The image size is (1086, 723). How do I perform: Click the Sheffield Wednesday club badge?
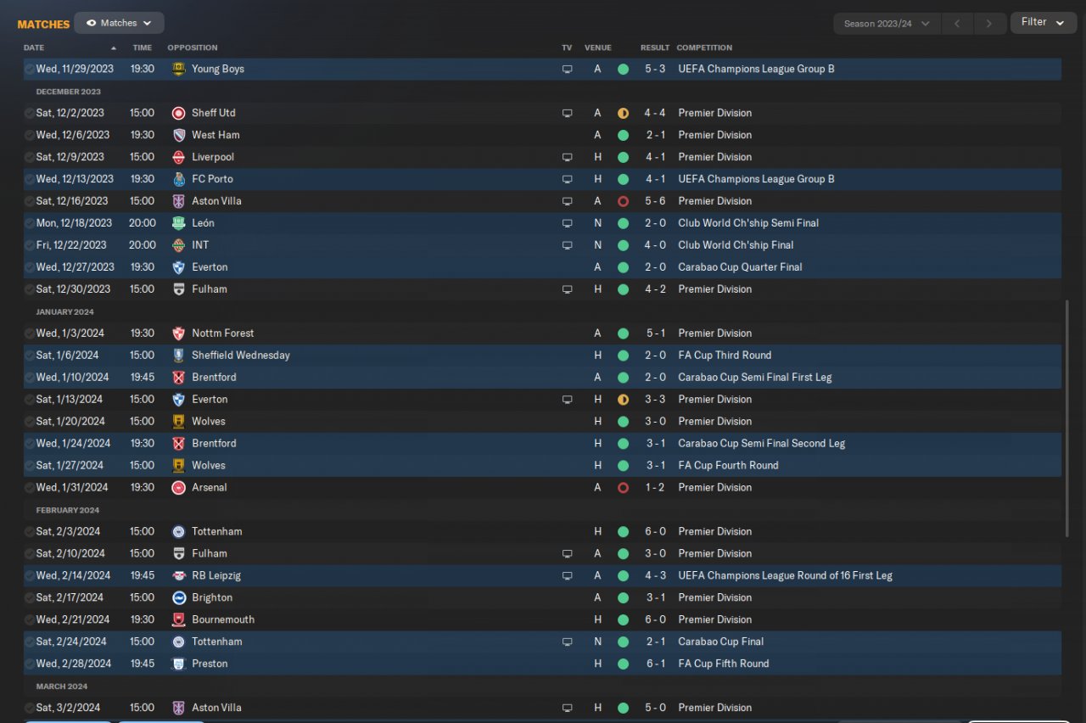click(x=178, y=356)
